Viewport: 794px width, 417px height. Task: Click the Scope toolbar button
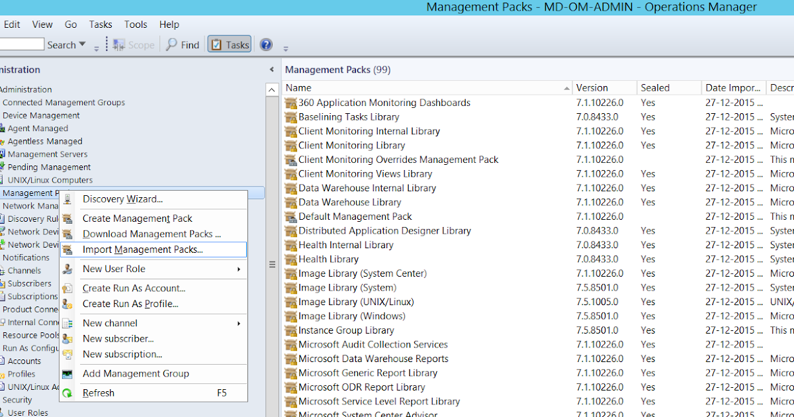[134, 45]
